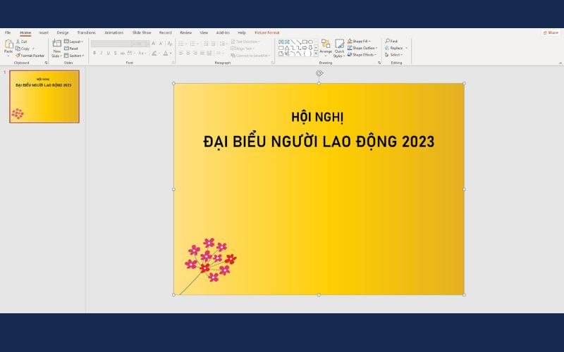Switch to the Review tab
564x352 pixels.
coord(185,32)
